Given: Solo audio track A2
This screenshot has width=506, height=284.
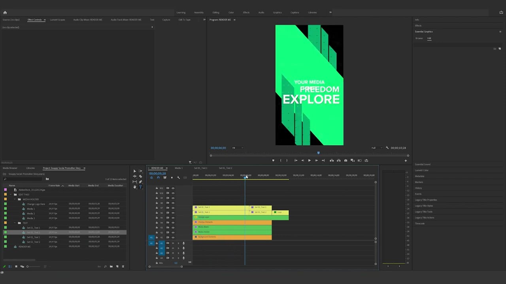Looking at the screenshot, I should (x=178, y=248).
